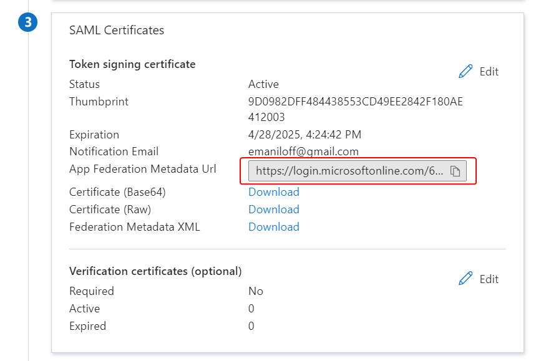Click the pencil icon for Verification certificates
The height and width of the screenshot is (361, 546).
point(466,279)
